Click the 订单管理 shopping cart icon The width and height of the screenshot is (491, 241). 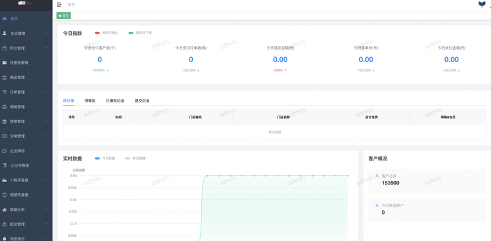(x=4, y=92)
